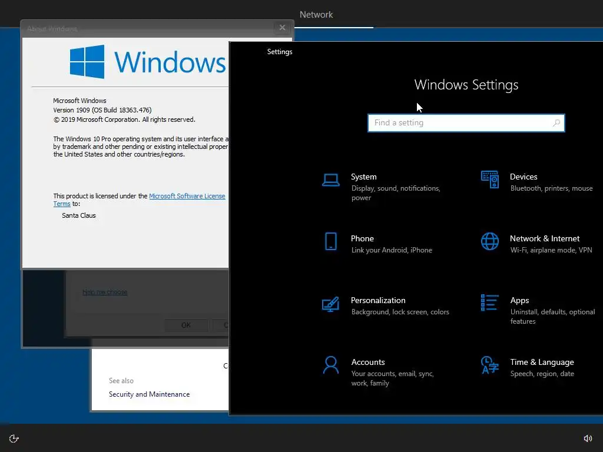Click the Settings window title text
Image resolution: width=603 pixels, height=452 pixels.
coord(280,52)
